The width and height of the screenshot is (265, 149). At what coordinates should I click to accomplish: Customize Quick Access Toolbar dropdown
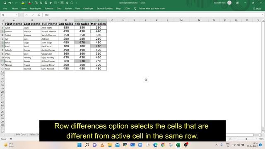tap(77, 3)
